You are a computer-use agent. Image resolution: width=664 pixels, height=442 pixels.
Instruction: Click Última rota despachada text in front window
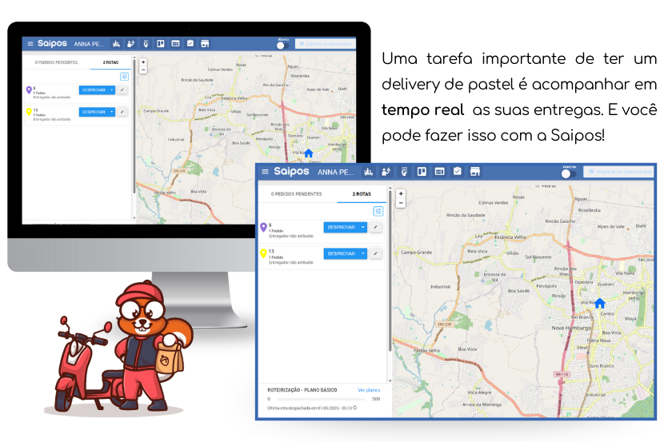(310, 408)
